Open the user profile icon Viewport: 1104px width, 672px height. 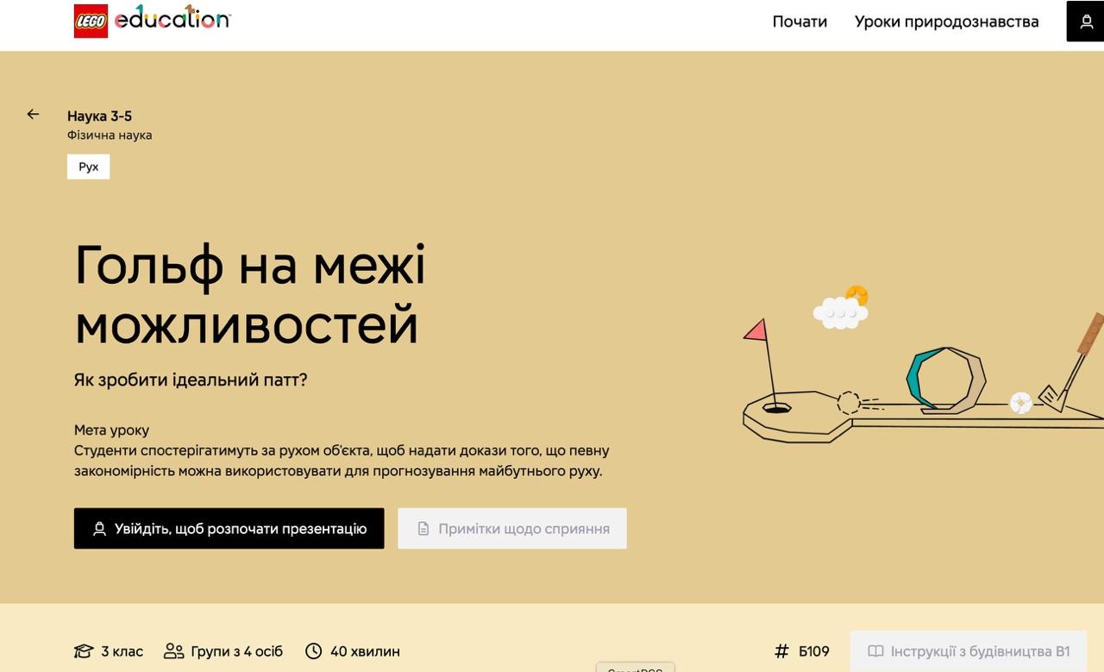coord(1086,22)
